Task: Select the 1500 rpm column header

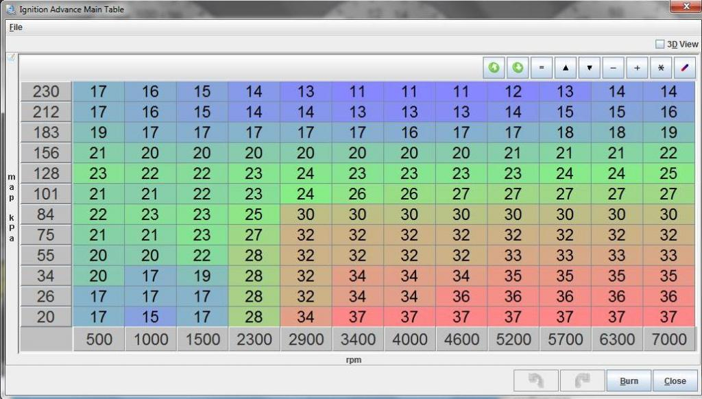Action: (x=202, y=339)
